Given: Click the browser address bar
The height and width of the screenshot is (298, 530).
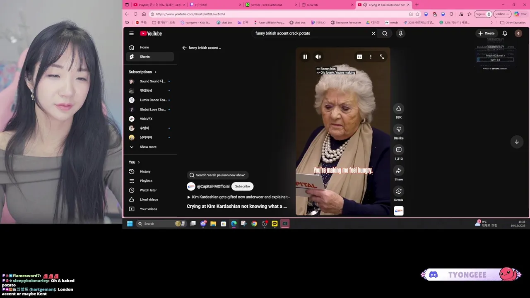Looking at the screenshot, I should [277, 14].
